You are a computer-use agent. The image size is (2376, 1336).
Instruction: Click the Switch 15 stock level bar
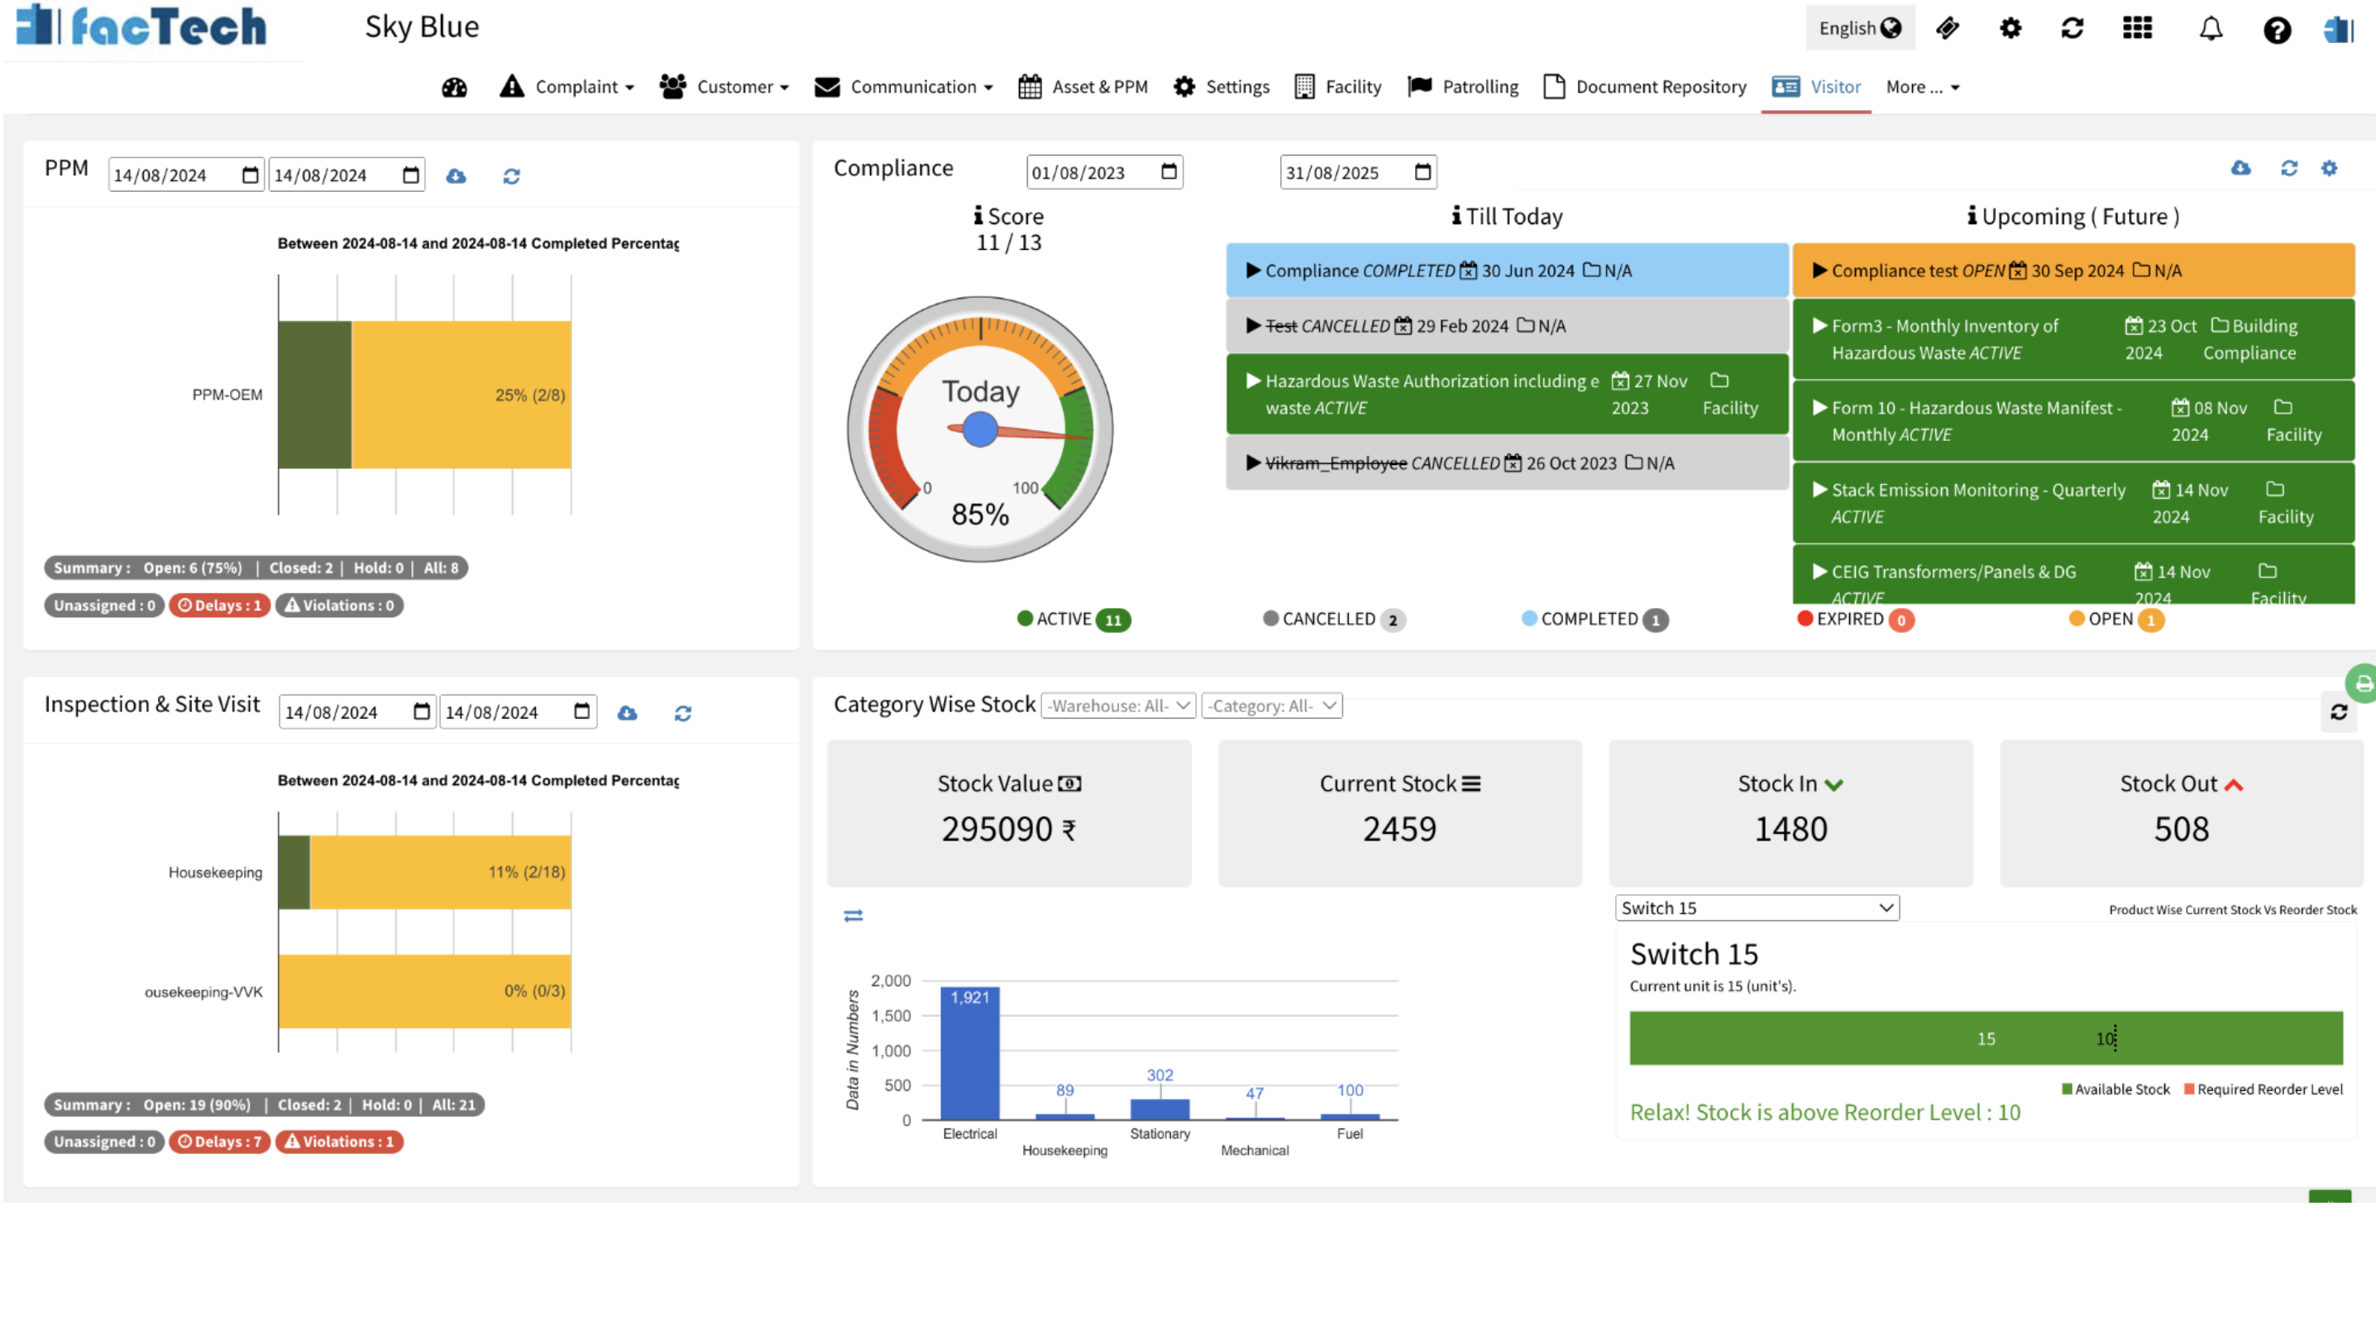(x=1985, y=1038)
